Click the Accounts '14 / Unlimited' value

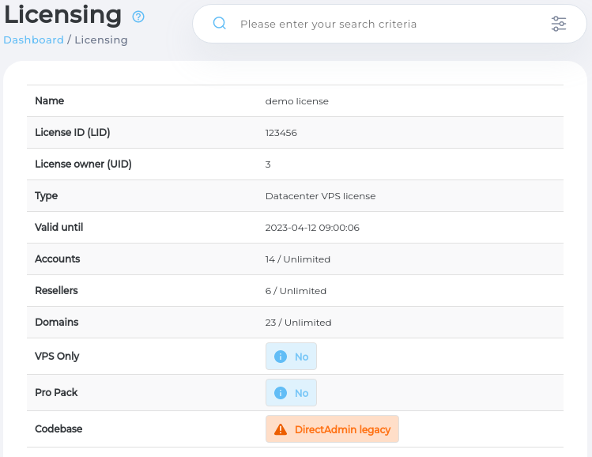click(297, 259)
